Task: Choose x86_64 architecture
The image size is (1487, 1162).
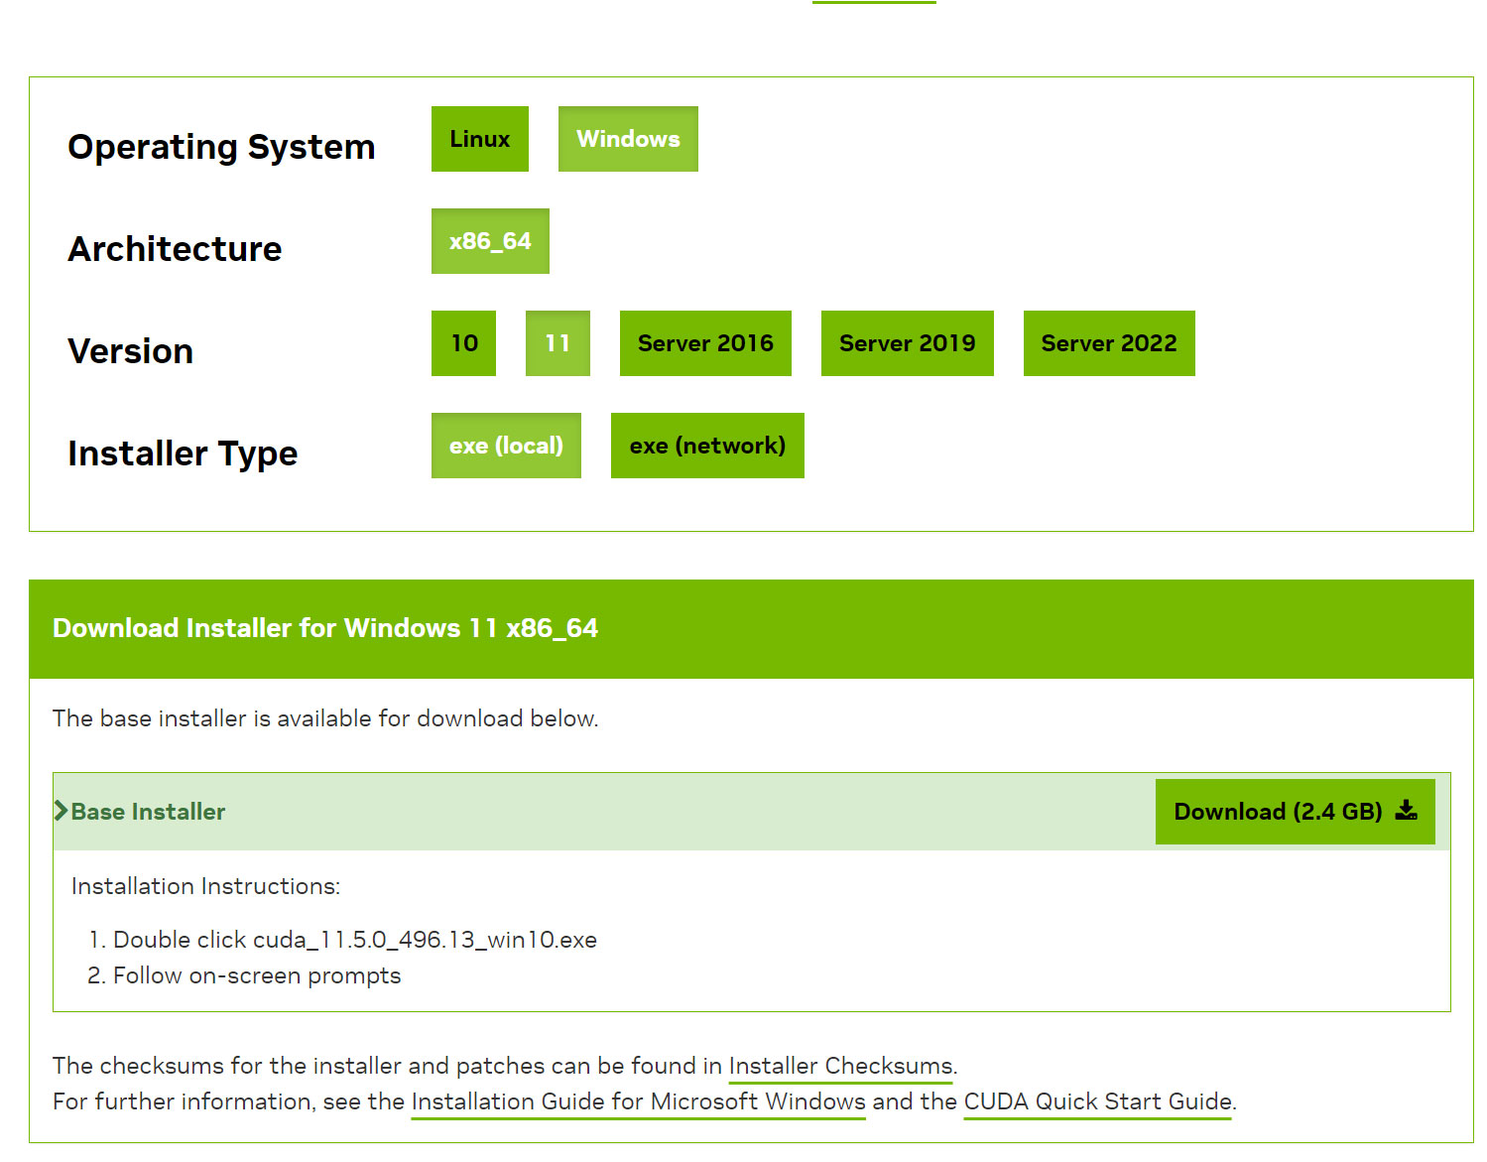Action: tap(490, 241)
